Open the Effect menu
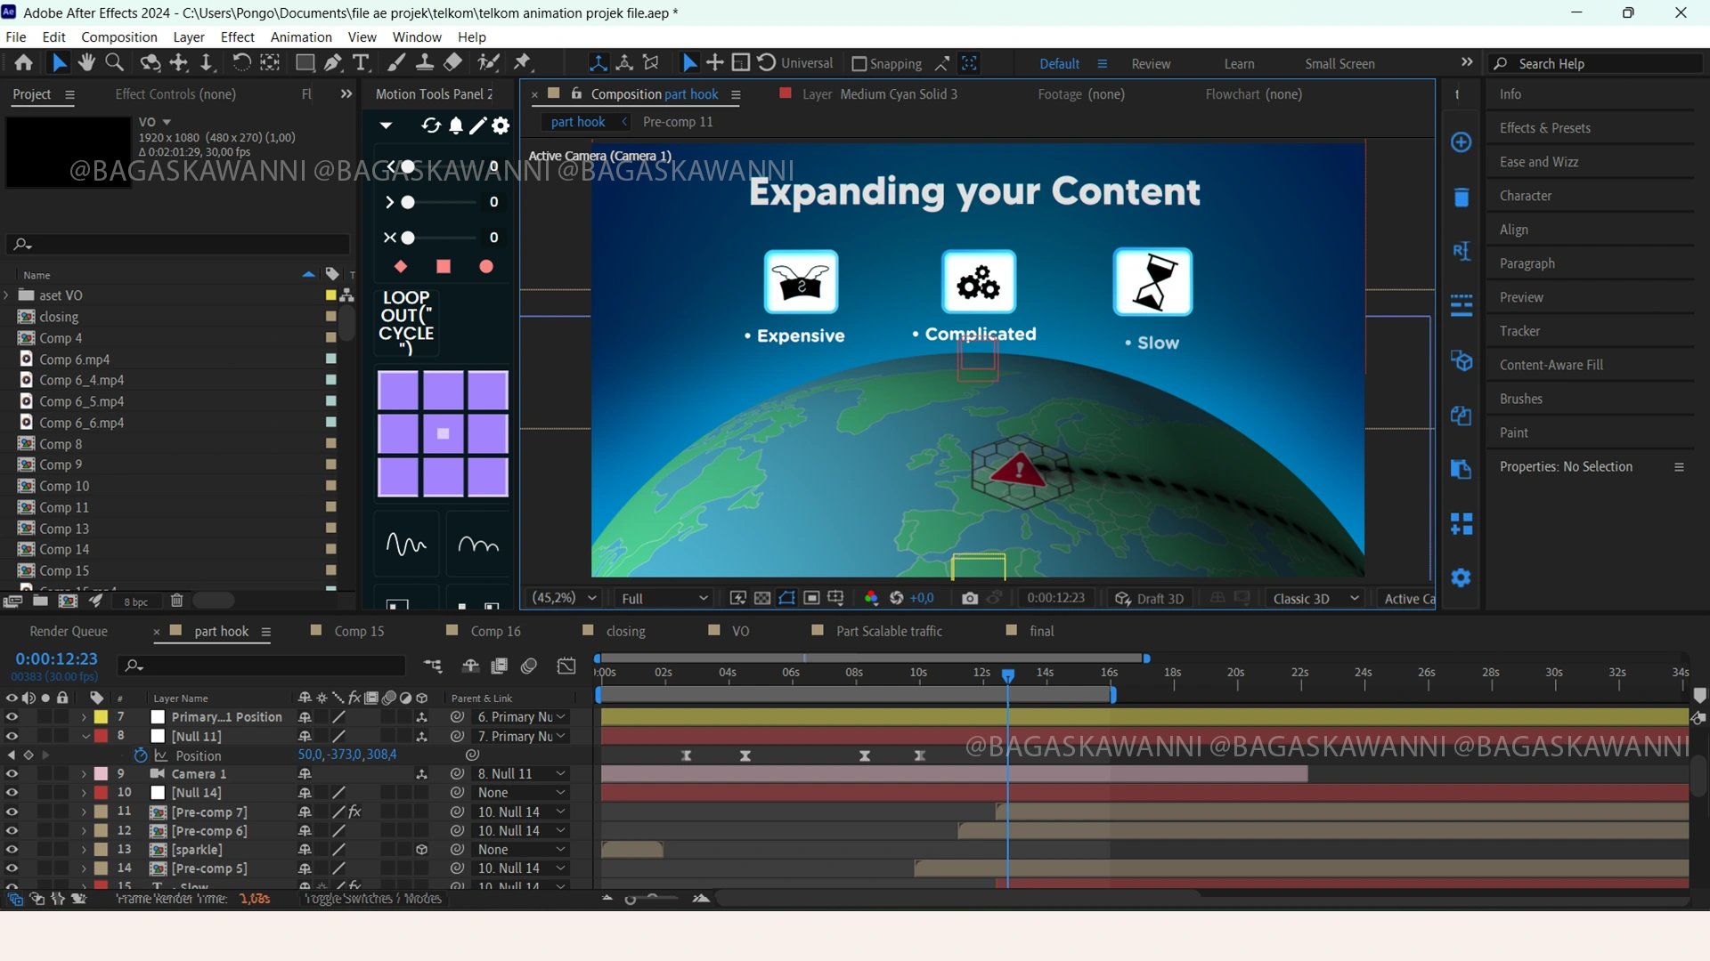Image resolution: width=1710 pixels, height=961 pixels. (x=238, y=37)
